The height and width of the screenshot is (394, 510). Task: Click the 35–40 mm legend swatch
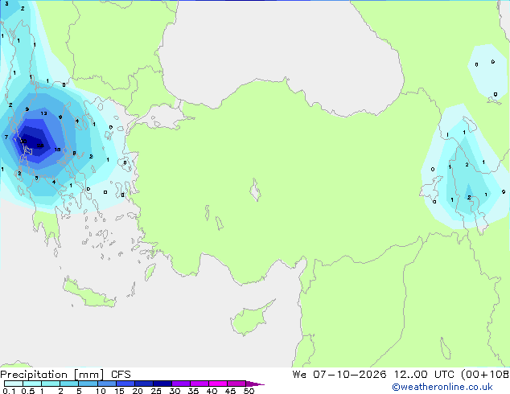pyautogui.click(x=199, y=384)
